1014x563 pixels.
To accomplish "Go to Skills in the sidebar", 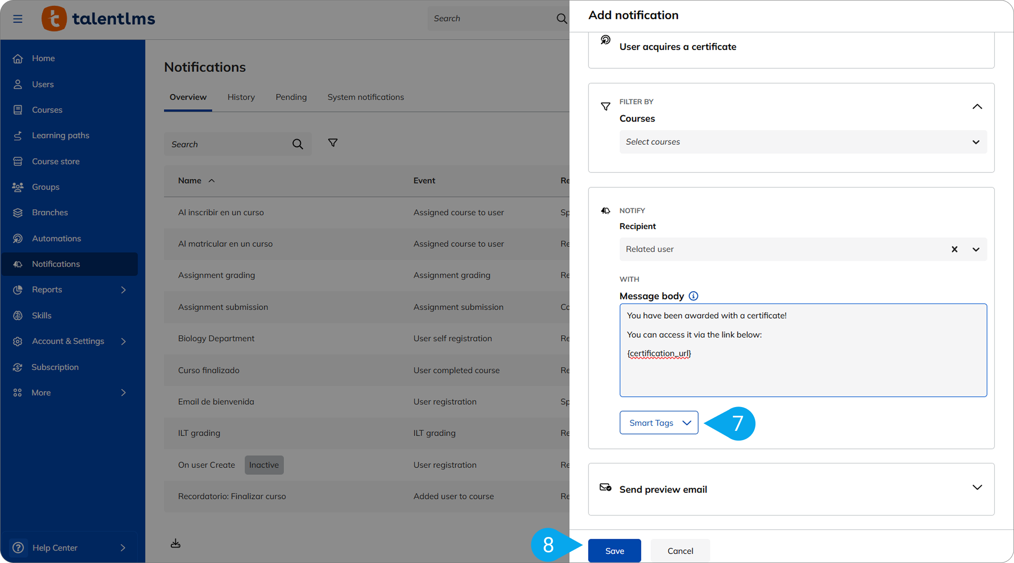I will pyautogui.click(x=41, y=315).
